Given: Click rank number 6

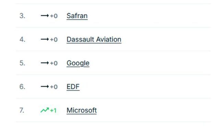Looking at the screenshot, I should click(22, 87).
